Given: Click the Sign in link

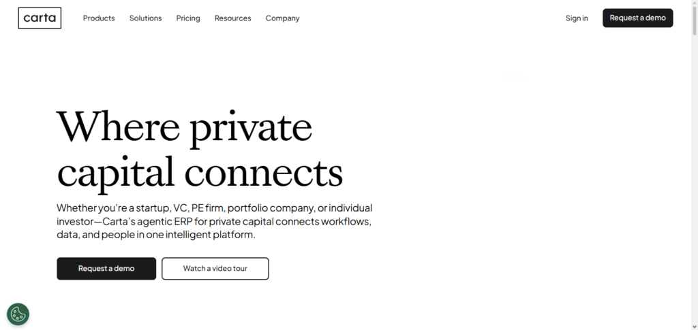Looking at the screenshot, I should tap(577, 18).
